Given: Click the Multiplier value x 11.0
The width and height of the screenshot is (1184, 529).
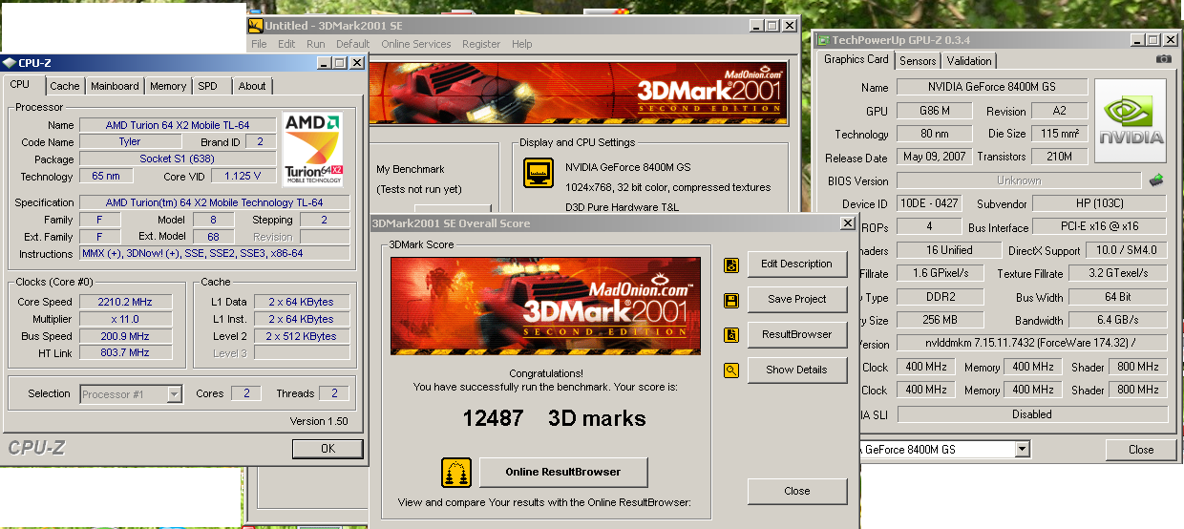Looking at the screenshot, I should pos(127,319).
